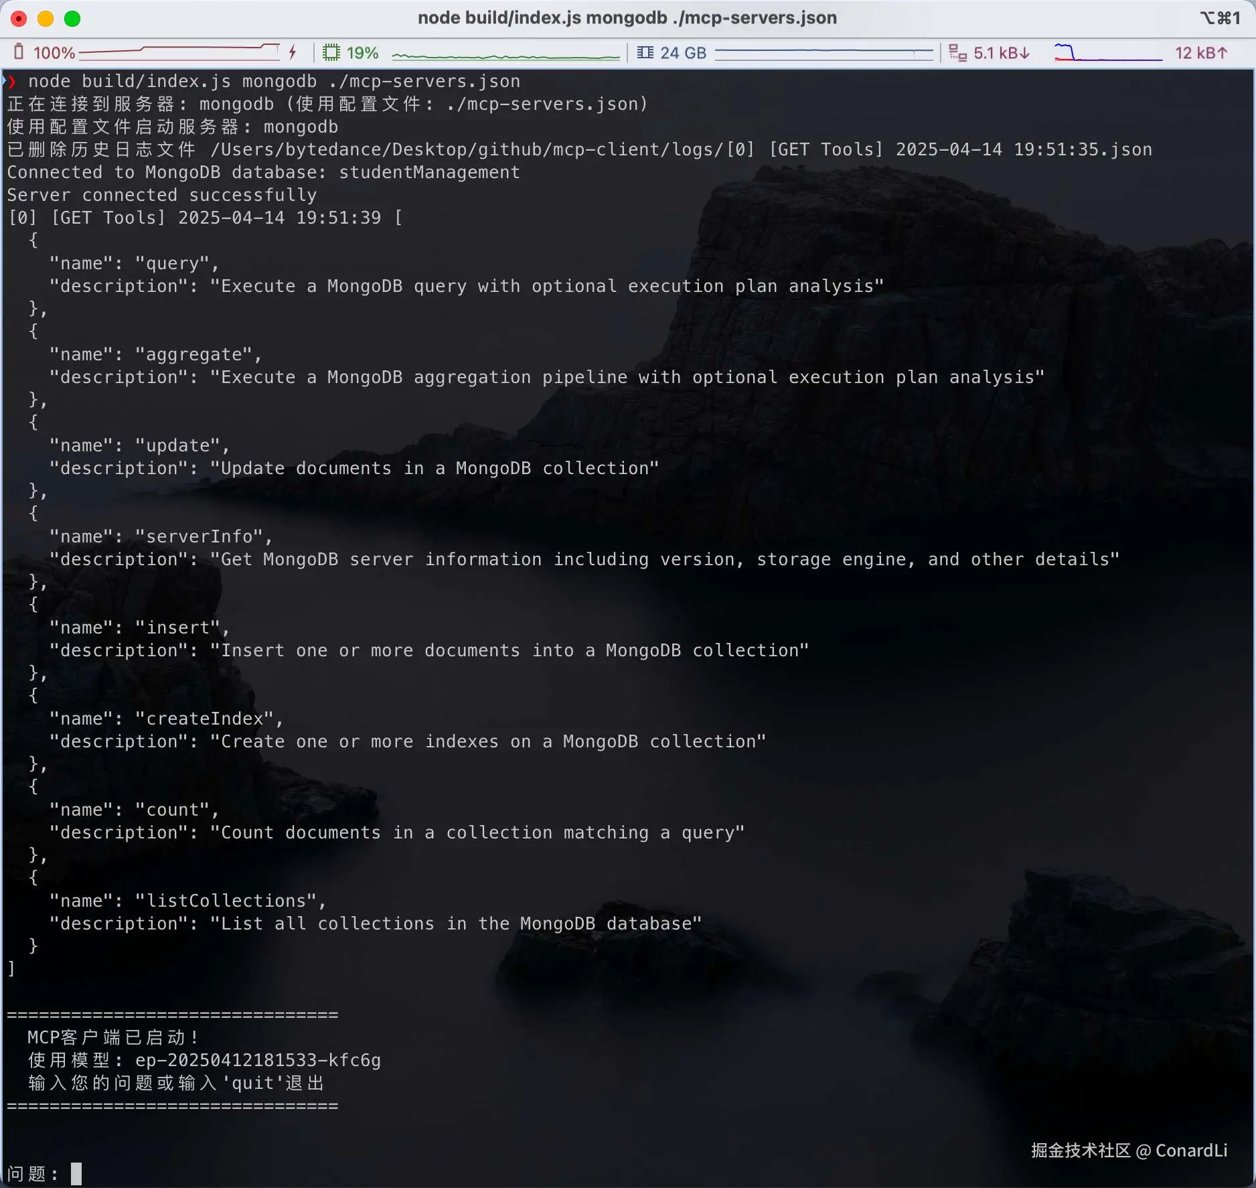Click the CPU chip icon

coord(331,52)
